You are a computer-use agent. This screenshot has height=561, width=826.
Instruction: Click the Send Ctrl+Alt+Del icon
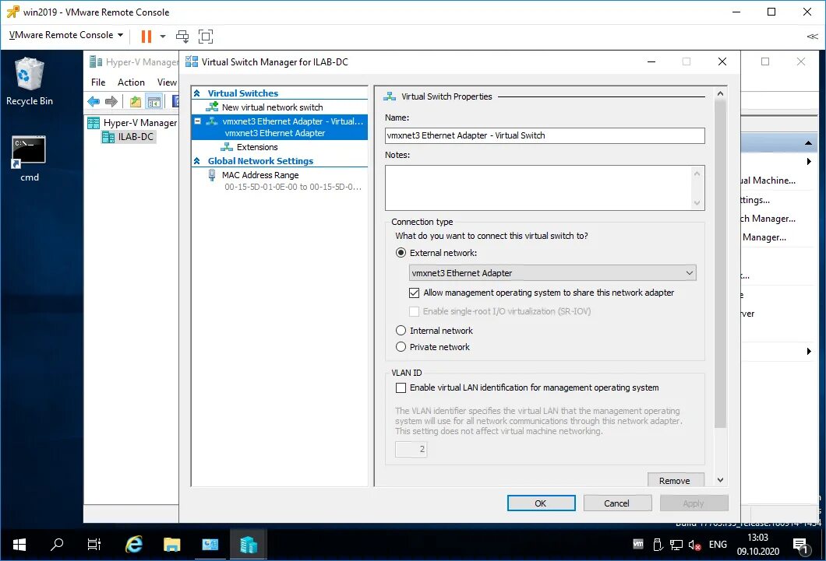[182, 37]
